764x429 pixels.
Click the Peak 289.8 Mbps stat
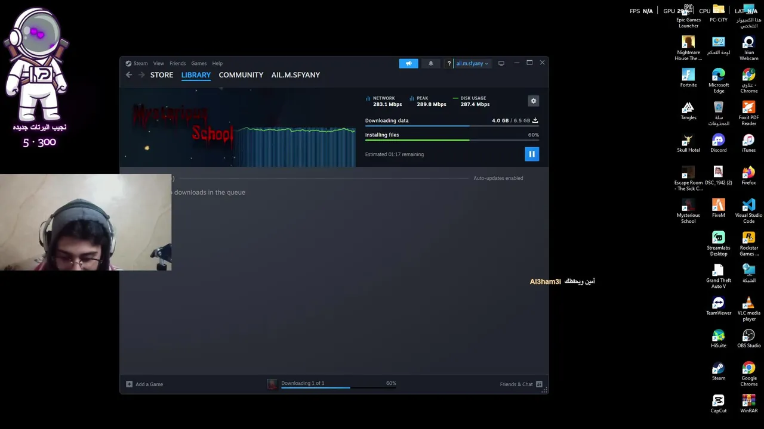[428, 101]
